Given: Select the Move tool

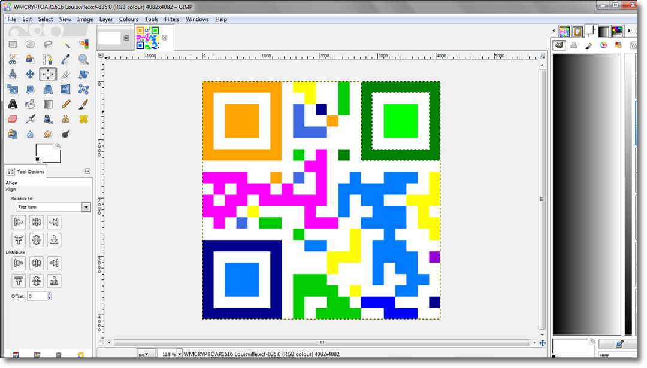Looking at the screenshot, I should click(x=30, y=74).
